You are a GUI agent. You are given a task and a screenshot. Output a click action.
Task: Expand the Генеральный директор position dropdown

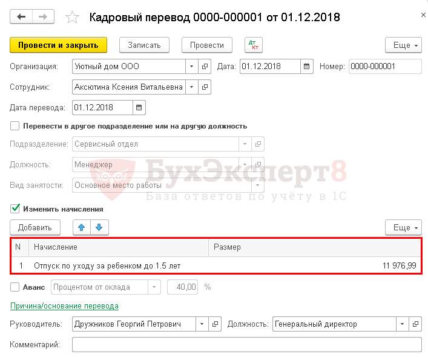pos(403,324)
